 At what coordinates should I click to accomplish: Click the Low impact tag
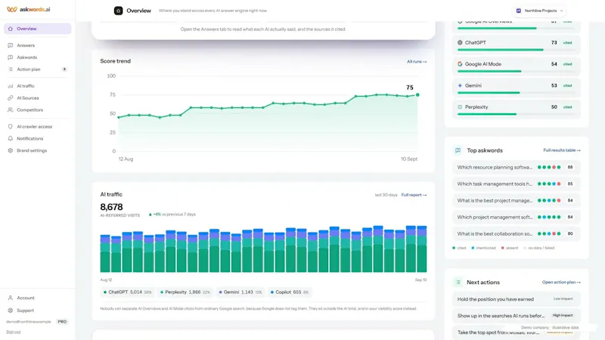(563, 298)
